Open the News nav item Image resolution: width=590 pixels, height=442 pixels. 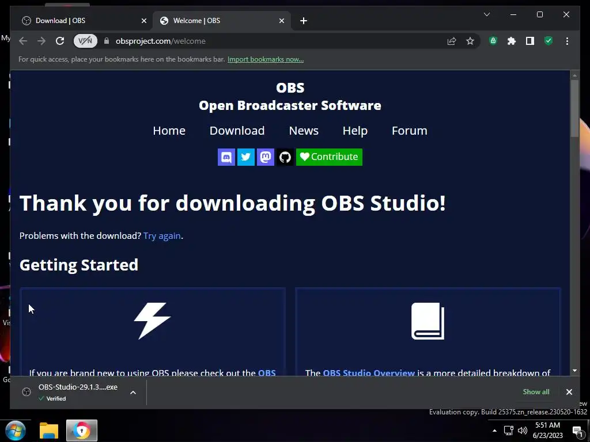point(304,131)
